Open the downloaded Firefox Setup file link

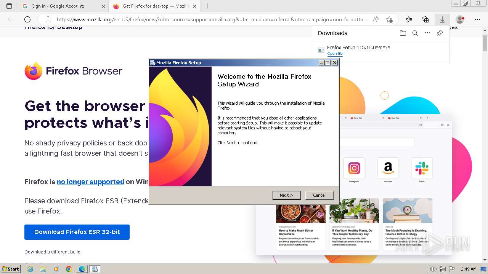[x=335, y=54]
